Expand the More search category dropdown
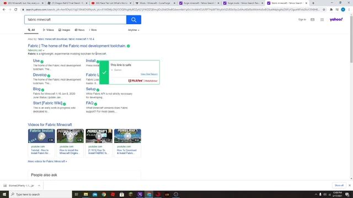The height and width of the screenshot is (198, 353). 93,30
